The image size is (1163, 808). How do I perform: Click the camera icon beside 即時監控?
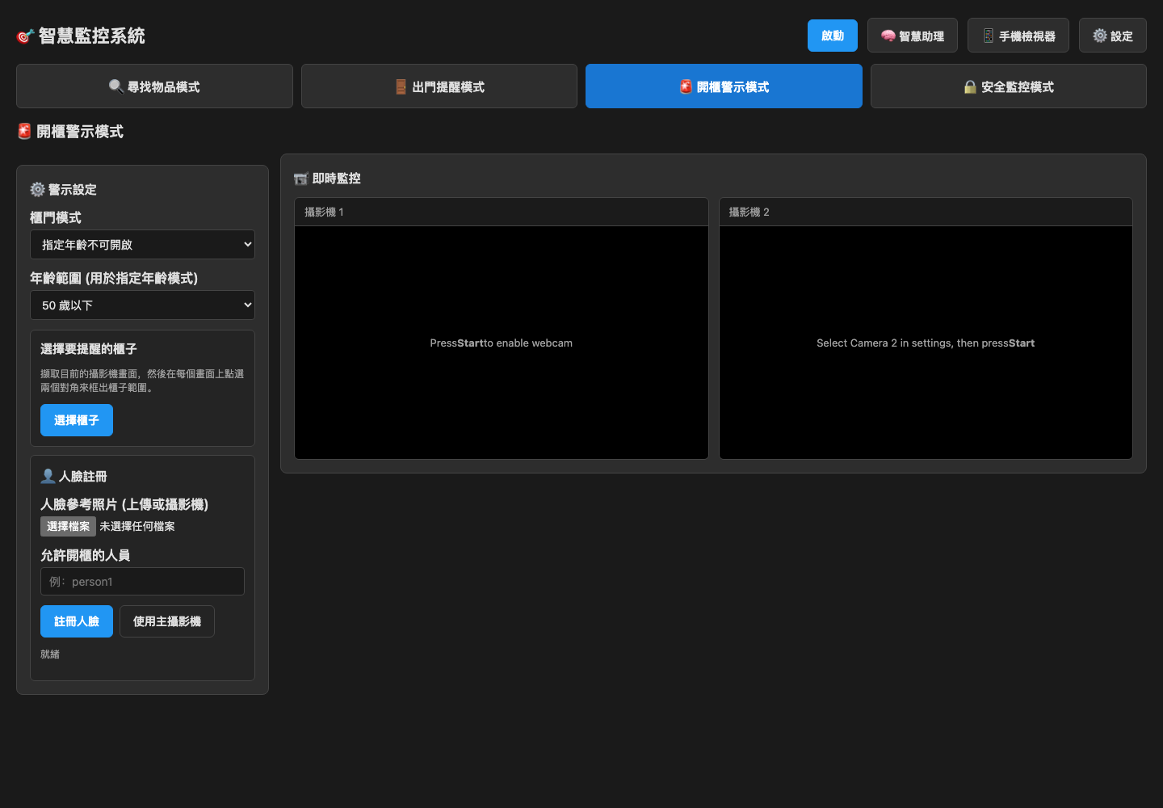(301, 179)
